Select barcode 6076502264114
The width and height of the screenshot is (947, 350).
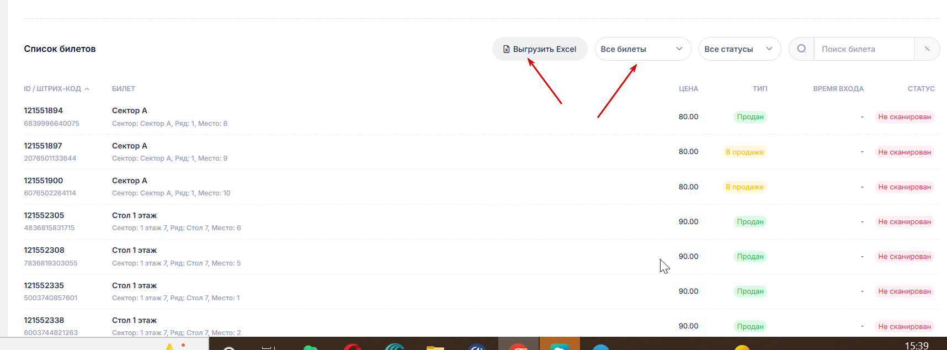(x=50, y=193)
